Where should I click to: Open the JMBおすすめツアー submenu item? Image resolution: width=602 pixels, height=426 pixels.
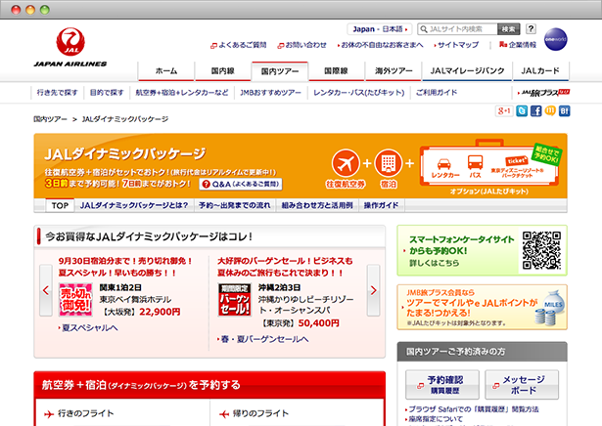pyautogui.click(x=271, y=93)
